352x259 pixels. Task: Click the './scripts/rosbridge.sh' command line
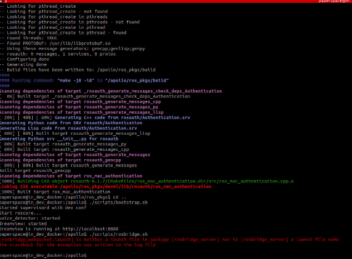tap(74, 235)
